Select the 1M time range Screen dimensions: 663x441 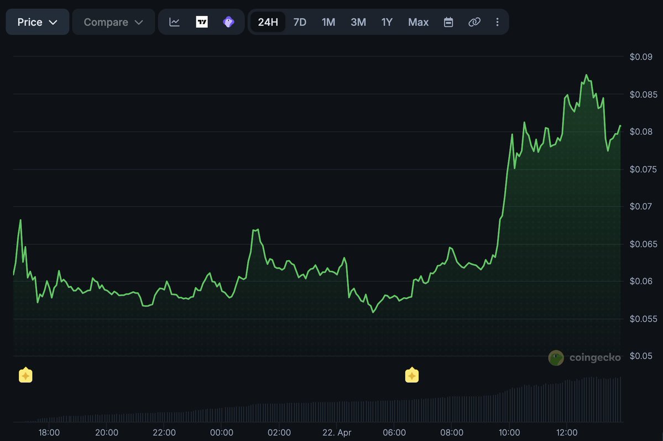[x=328, y=22]
